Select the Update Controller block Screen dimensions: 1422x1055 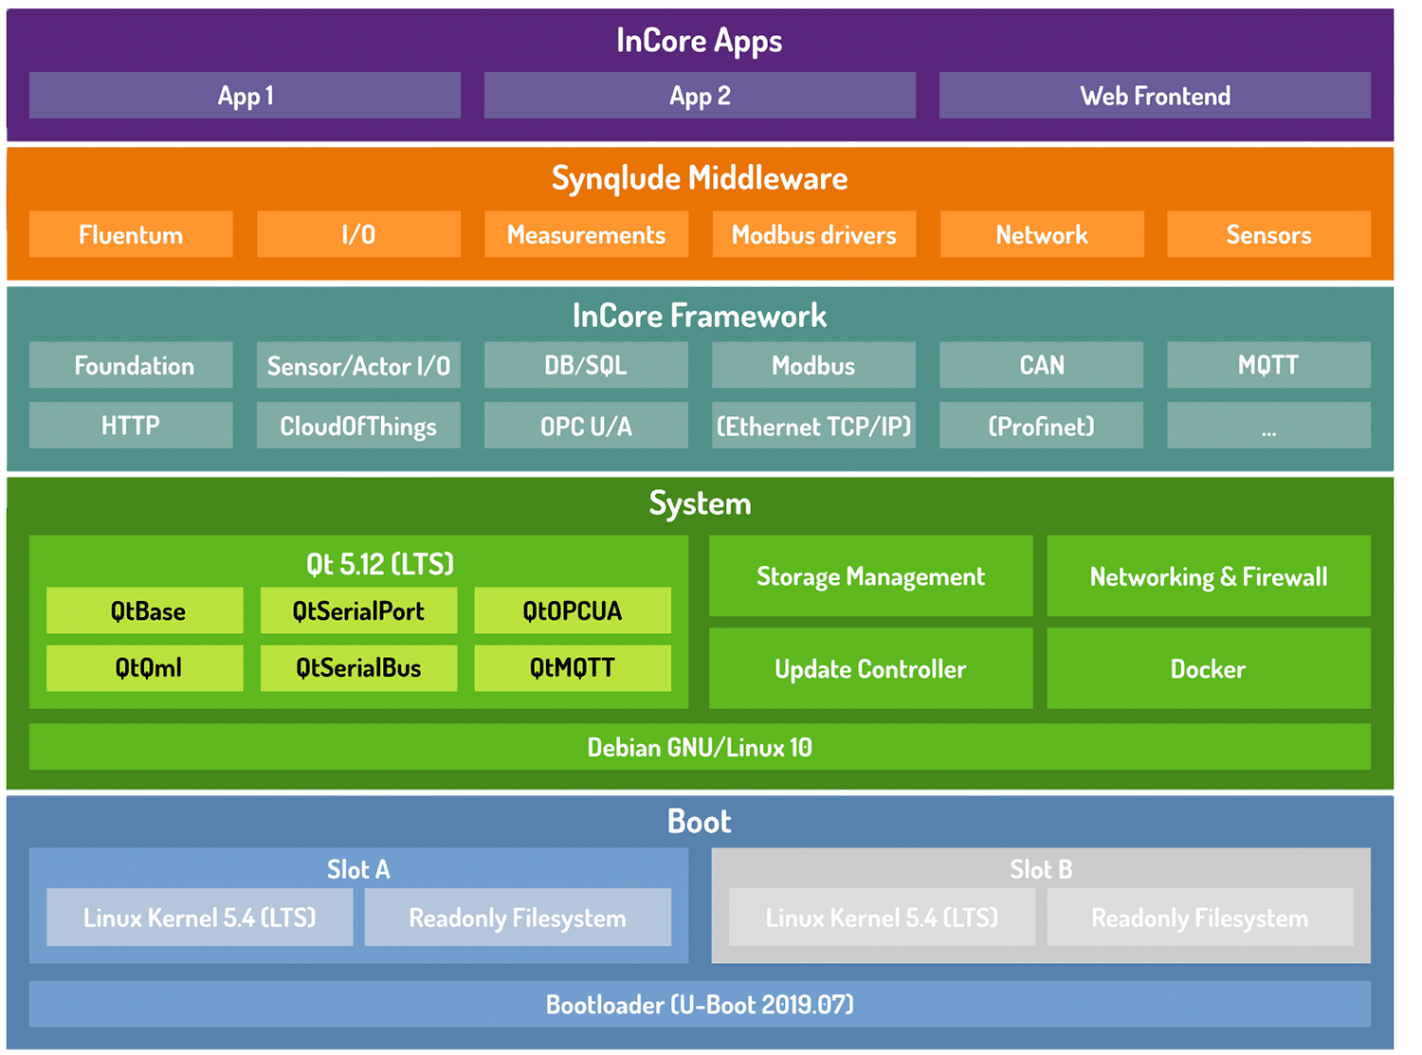pyautogui.click(x=871, y=668)
